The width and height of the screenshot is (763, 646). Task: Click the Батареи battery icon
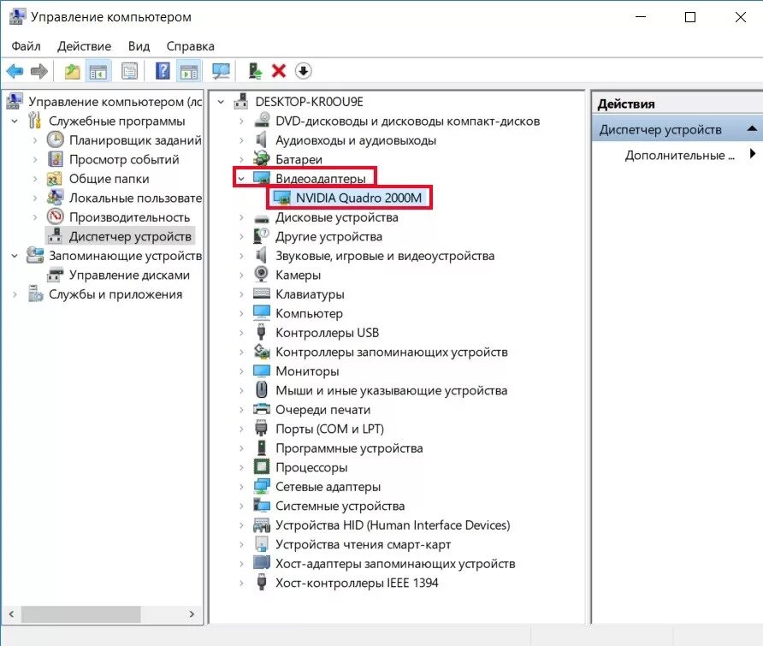261,158
